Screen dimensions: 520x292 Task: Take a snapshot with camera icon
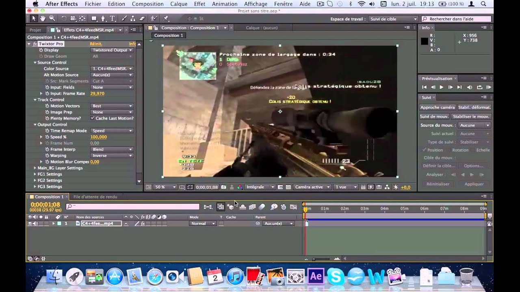coord(223,187)
